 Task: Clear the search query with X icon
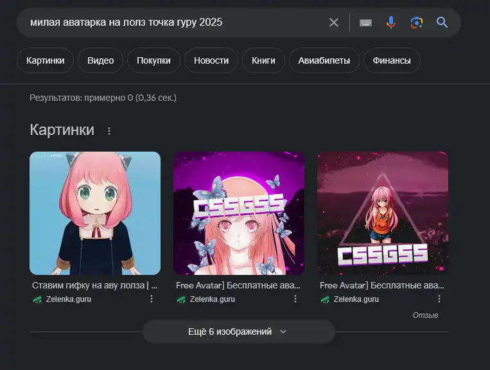click(x=334, y=22)
